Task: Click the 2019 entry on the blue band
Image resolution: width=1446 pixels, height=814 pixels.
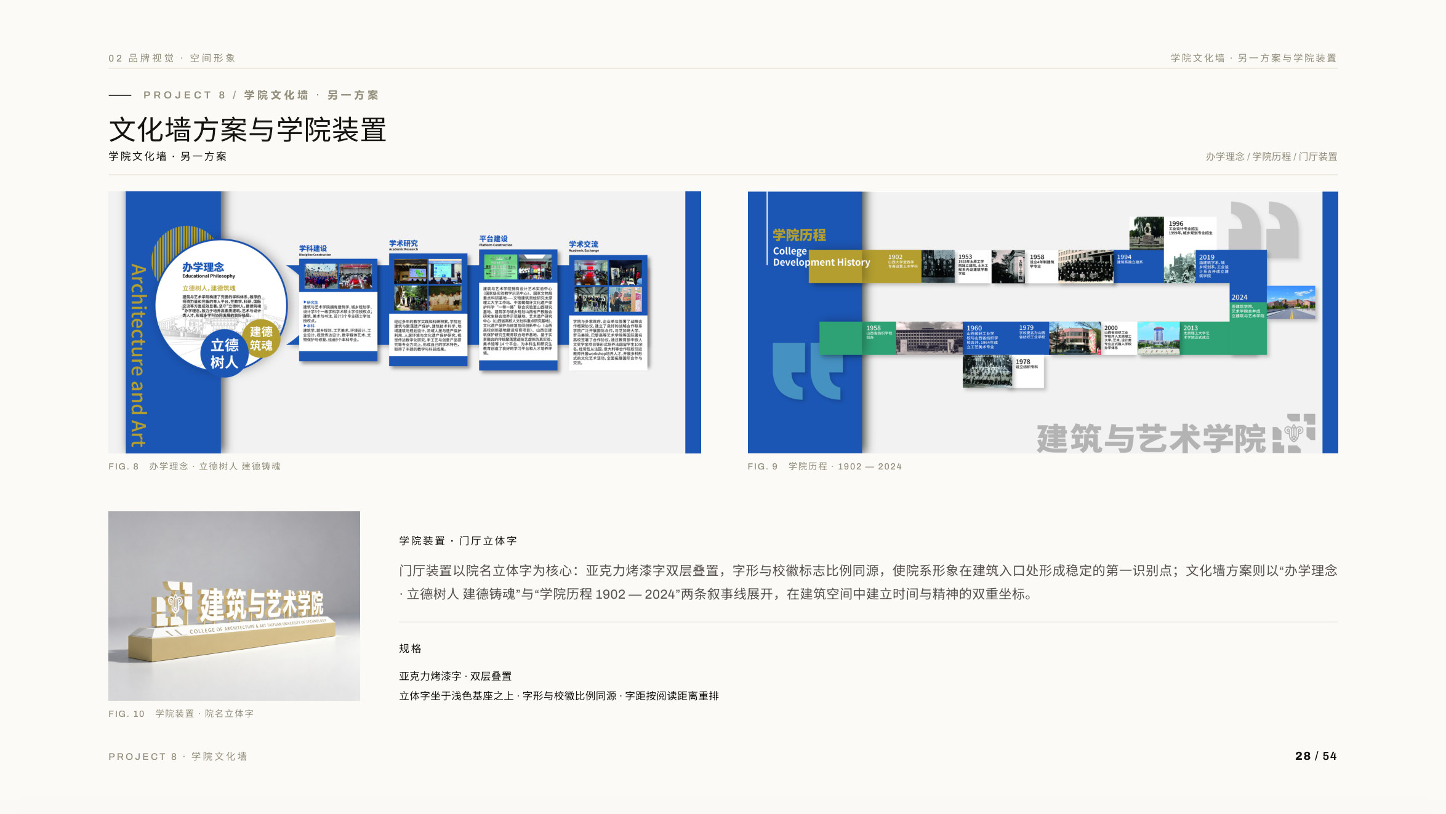Action: coord(1214,266)
